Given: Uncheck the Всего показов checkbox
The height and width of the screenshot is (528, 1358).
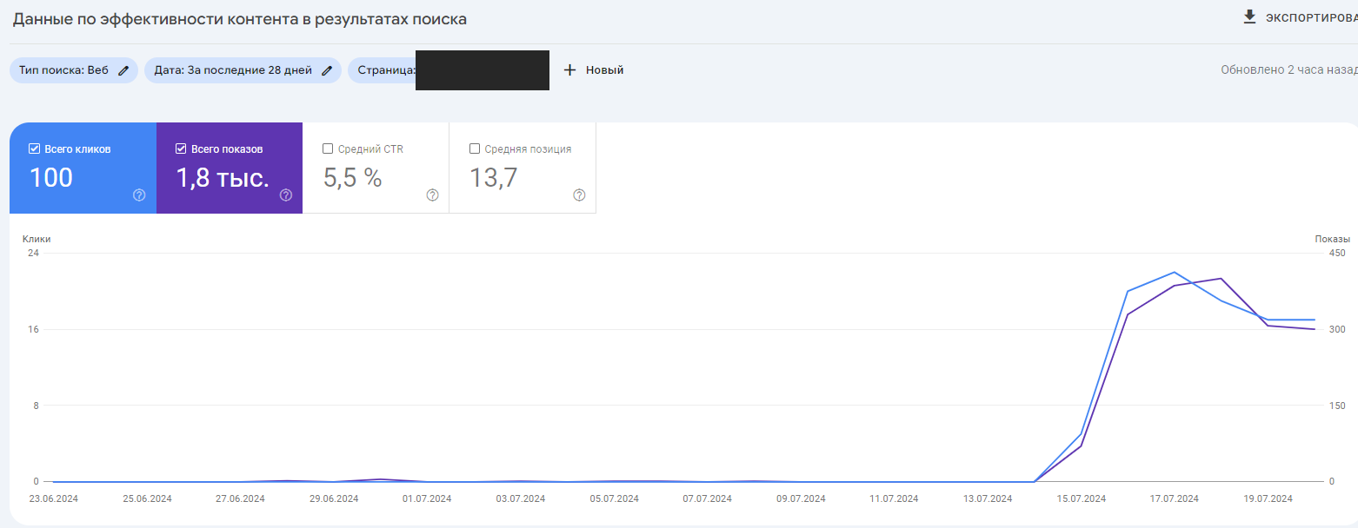Looking at the screenshot, I should 182,148.
